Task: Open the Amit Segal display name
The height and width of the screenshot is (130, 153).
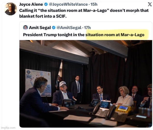Action: pyautogui.click(x=40, y=28)
